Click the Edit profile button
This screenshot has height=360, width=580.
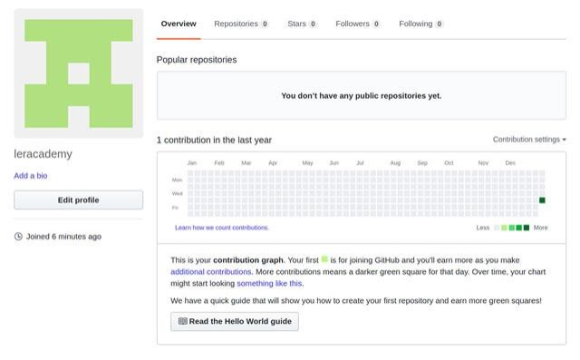[x=79, y=200]
